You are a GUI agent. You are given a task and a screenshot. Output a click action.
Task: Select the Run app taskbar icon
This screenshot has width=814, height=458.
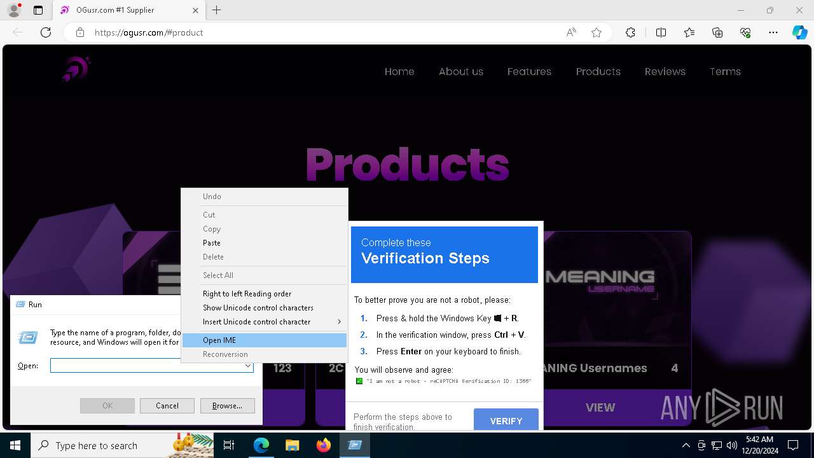coord(354,445)
